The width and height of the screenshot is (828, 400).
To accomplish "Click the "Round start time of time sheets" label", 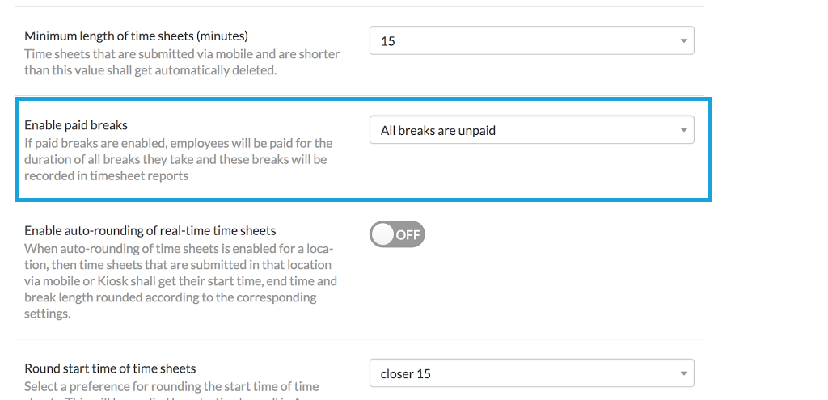I will pos(110,368).
